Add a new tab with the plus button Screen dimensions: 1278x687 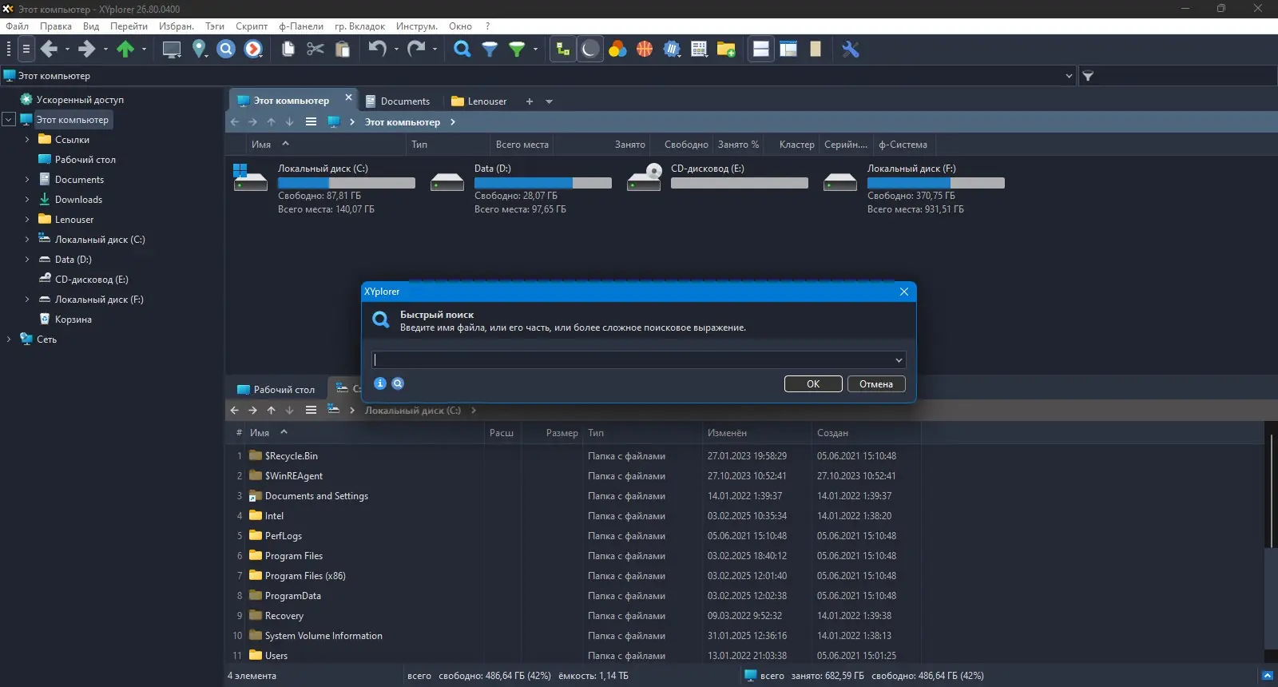pos(529,101)
